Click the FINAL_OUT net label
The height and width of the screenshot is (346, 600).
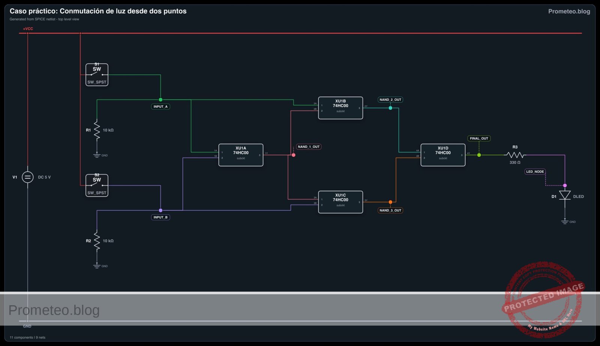coord(479,138)
